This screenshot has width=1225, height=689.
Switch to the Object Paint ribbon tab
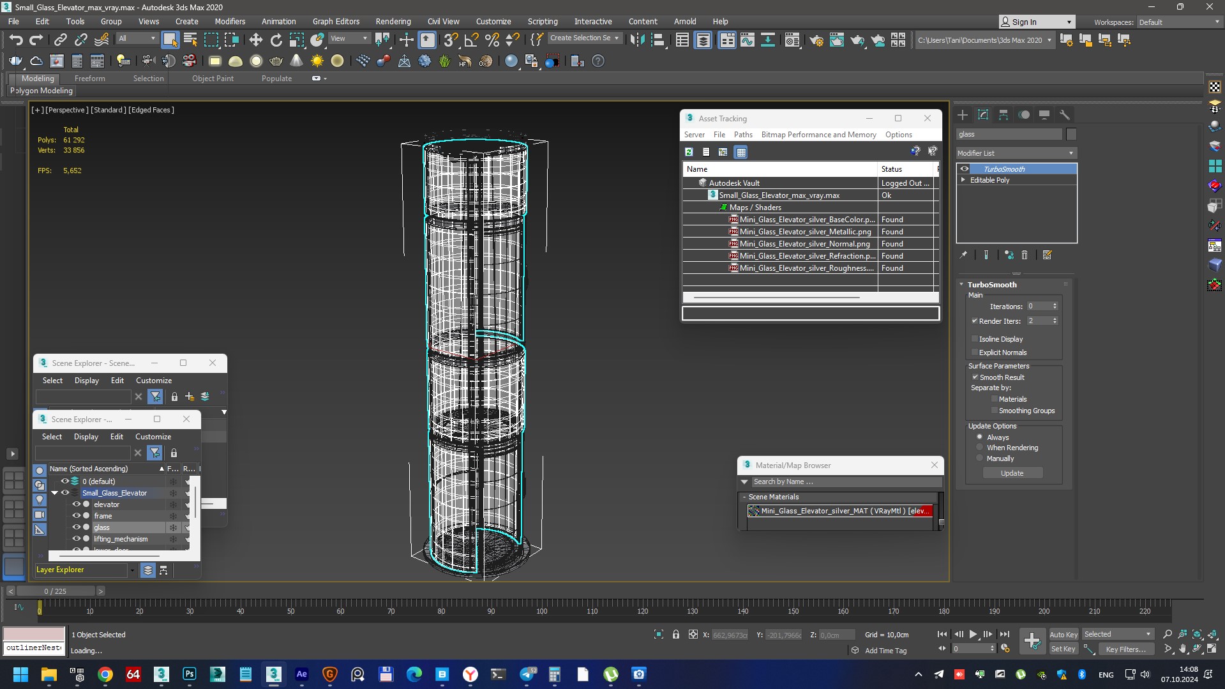tap(213, 79)
